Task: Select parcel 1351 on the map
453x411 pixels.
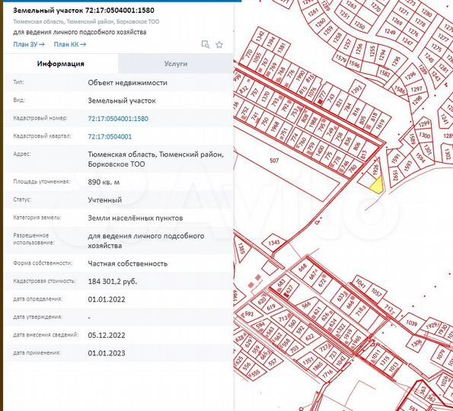Action: point(308,361)
